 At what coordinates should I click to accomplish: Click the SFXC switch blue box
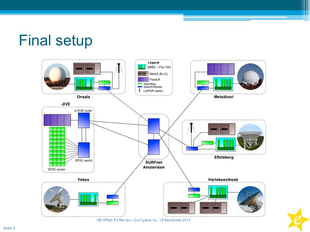pos(84,150)
